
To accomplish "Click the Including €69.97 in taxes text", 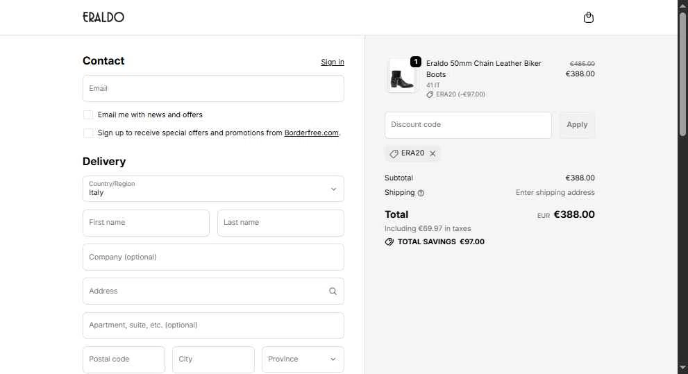I will [x=428, y=229].
